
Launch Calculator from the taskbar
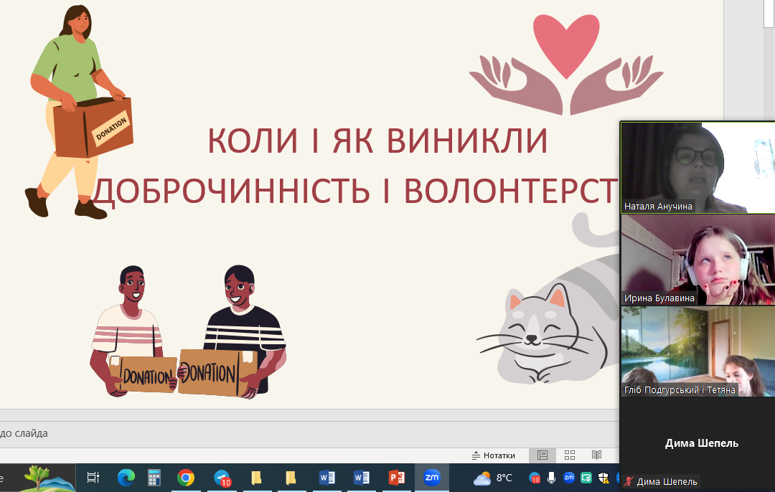154,478
